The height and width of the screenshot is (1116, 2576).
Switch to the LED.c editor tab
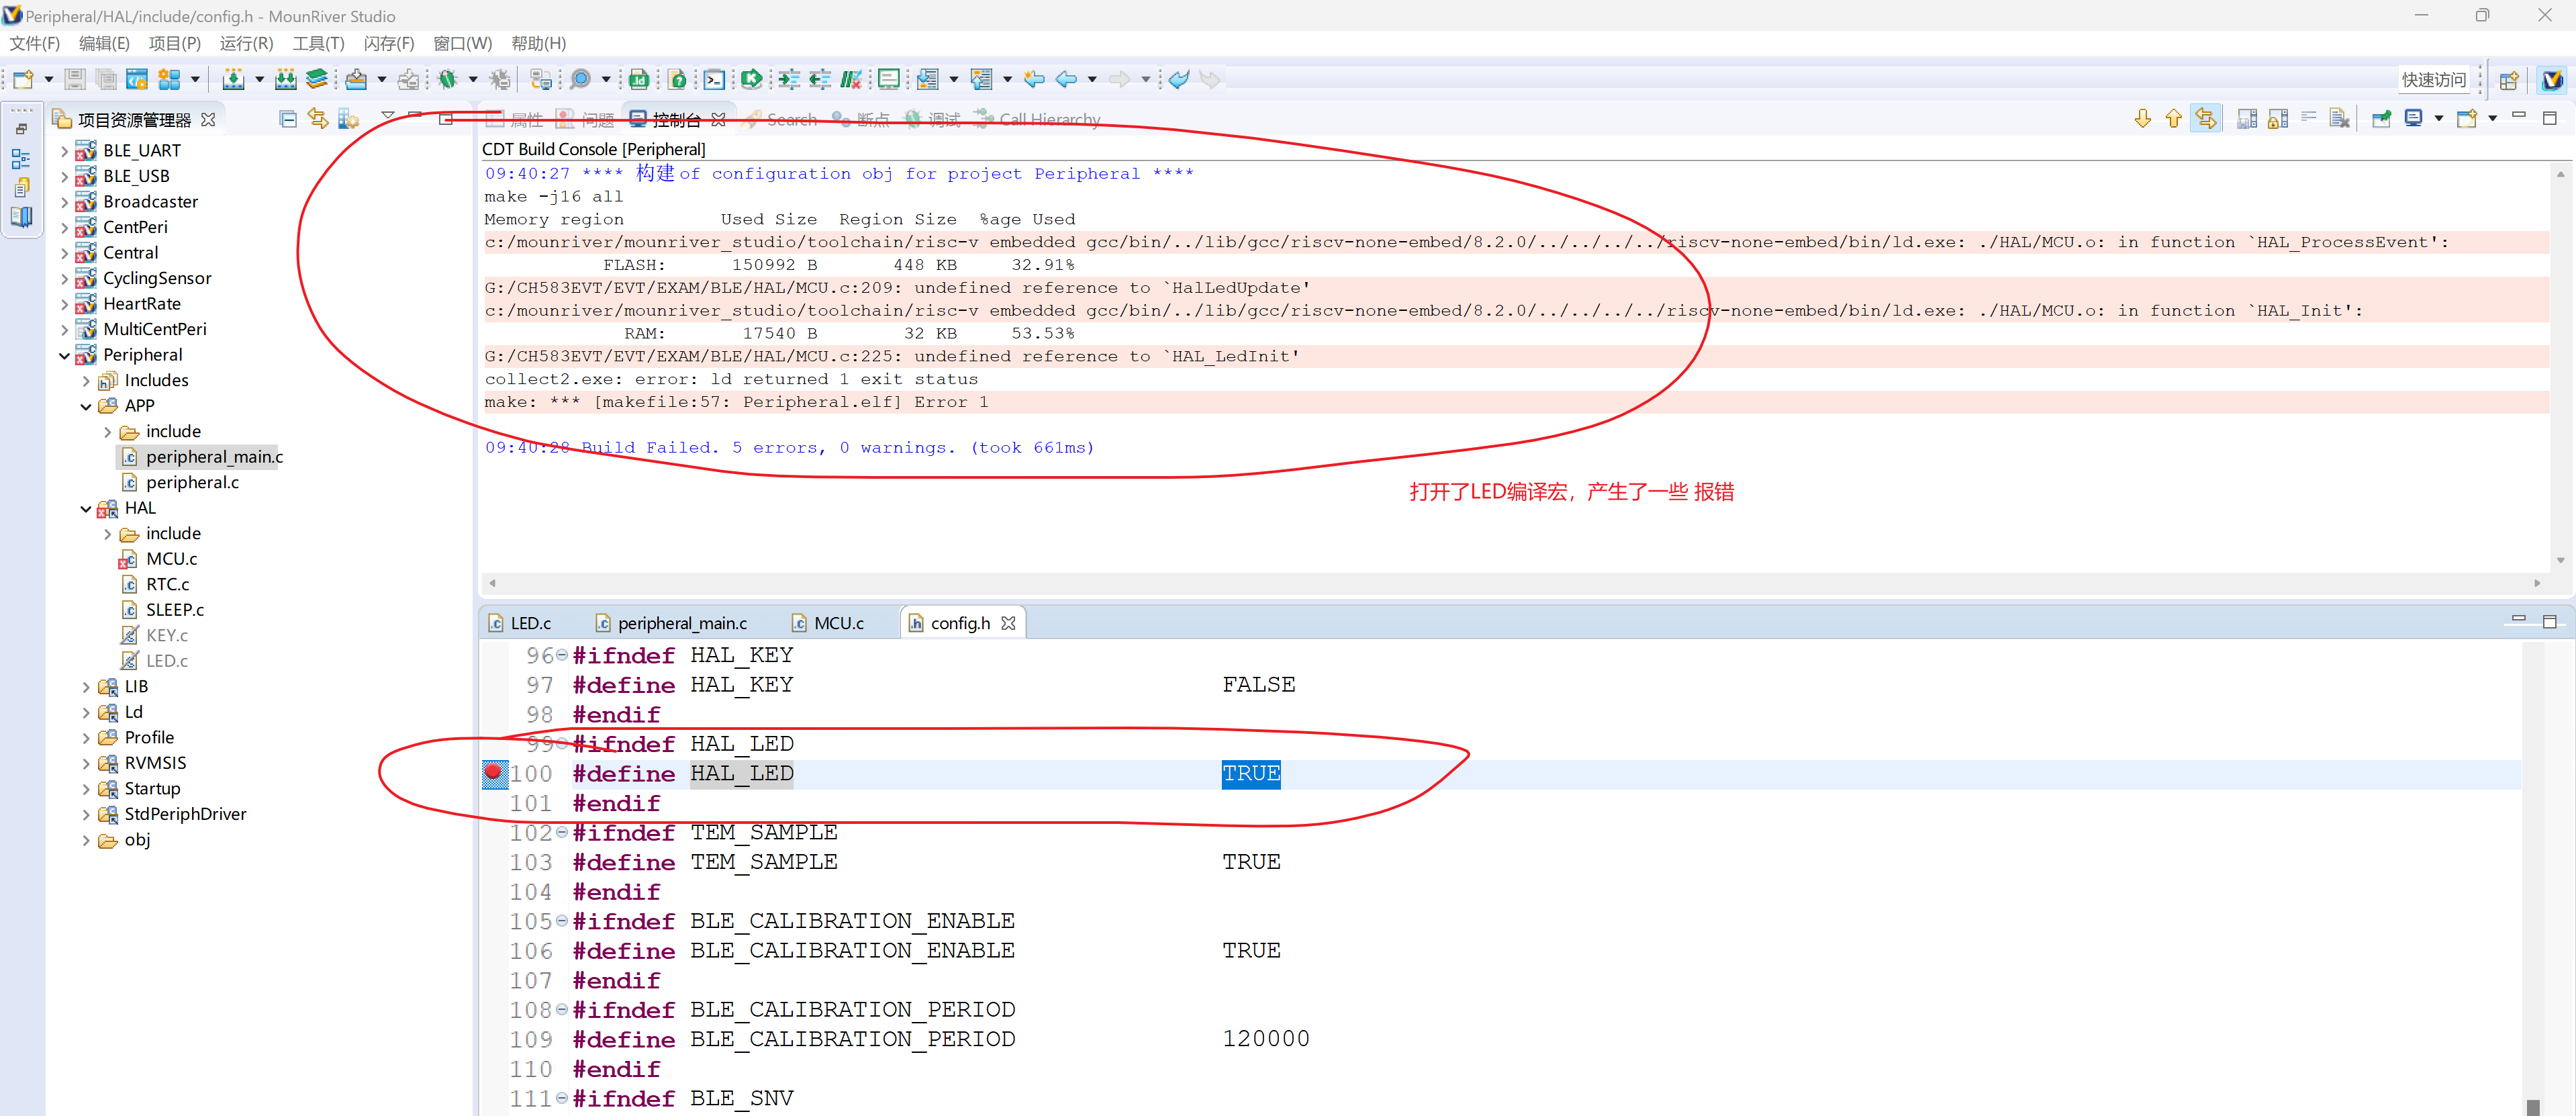click(520, 623)
